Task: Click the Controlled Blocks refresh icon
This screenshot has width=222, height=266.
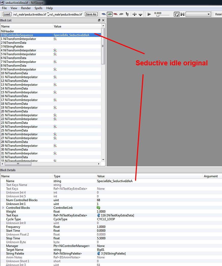Action: [99, 208]
